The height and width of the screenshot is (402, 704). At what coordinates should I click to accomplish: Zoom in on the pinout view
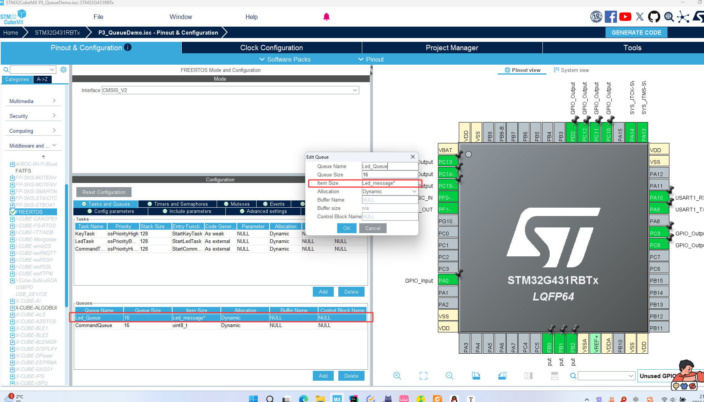(397, 376)
